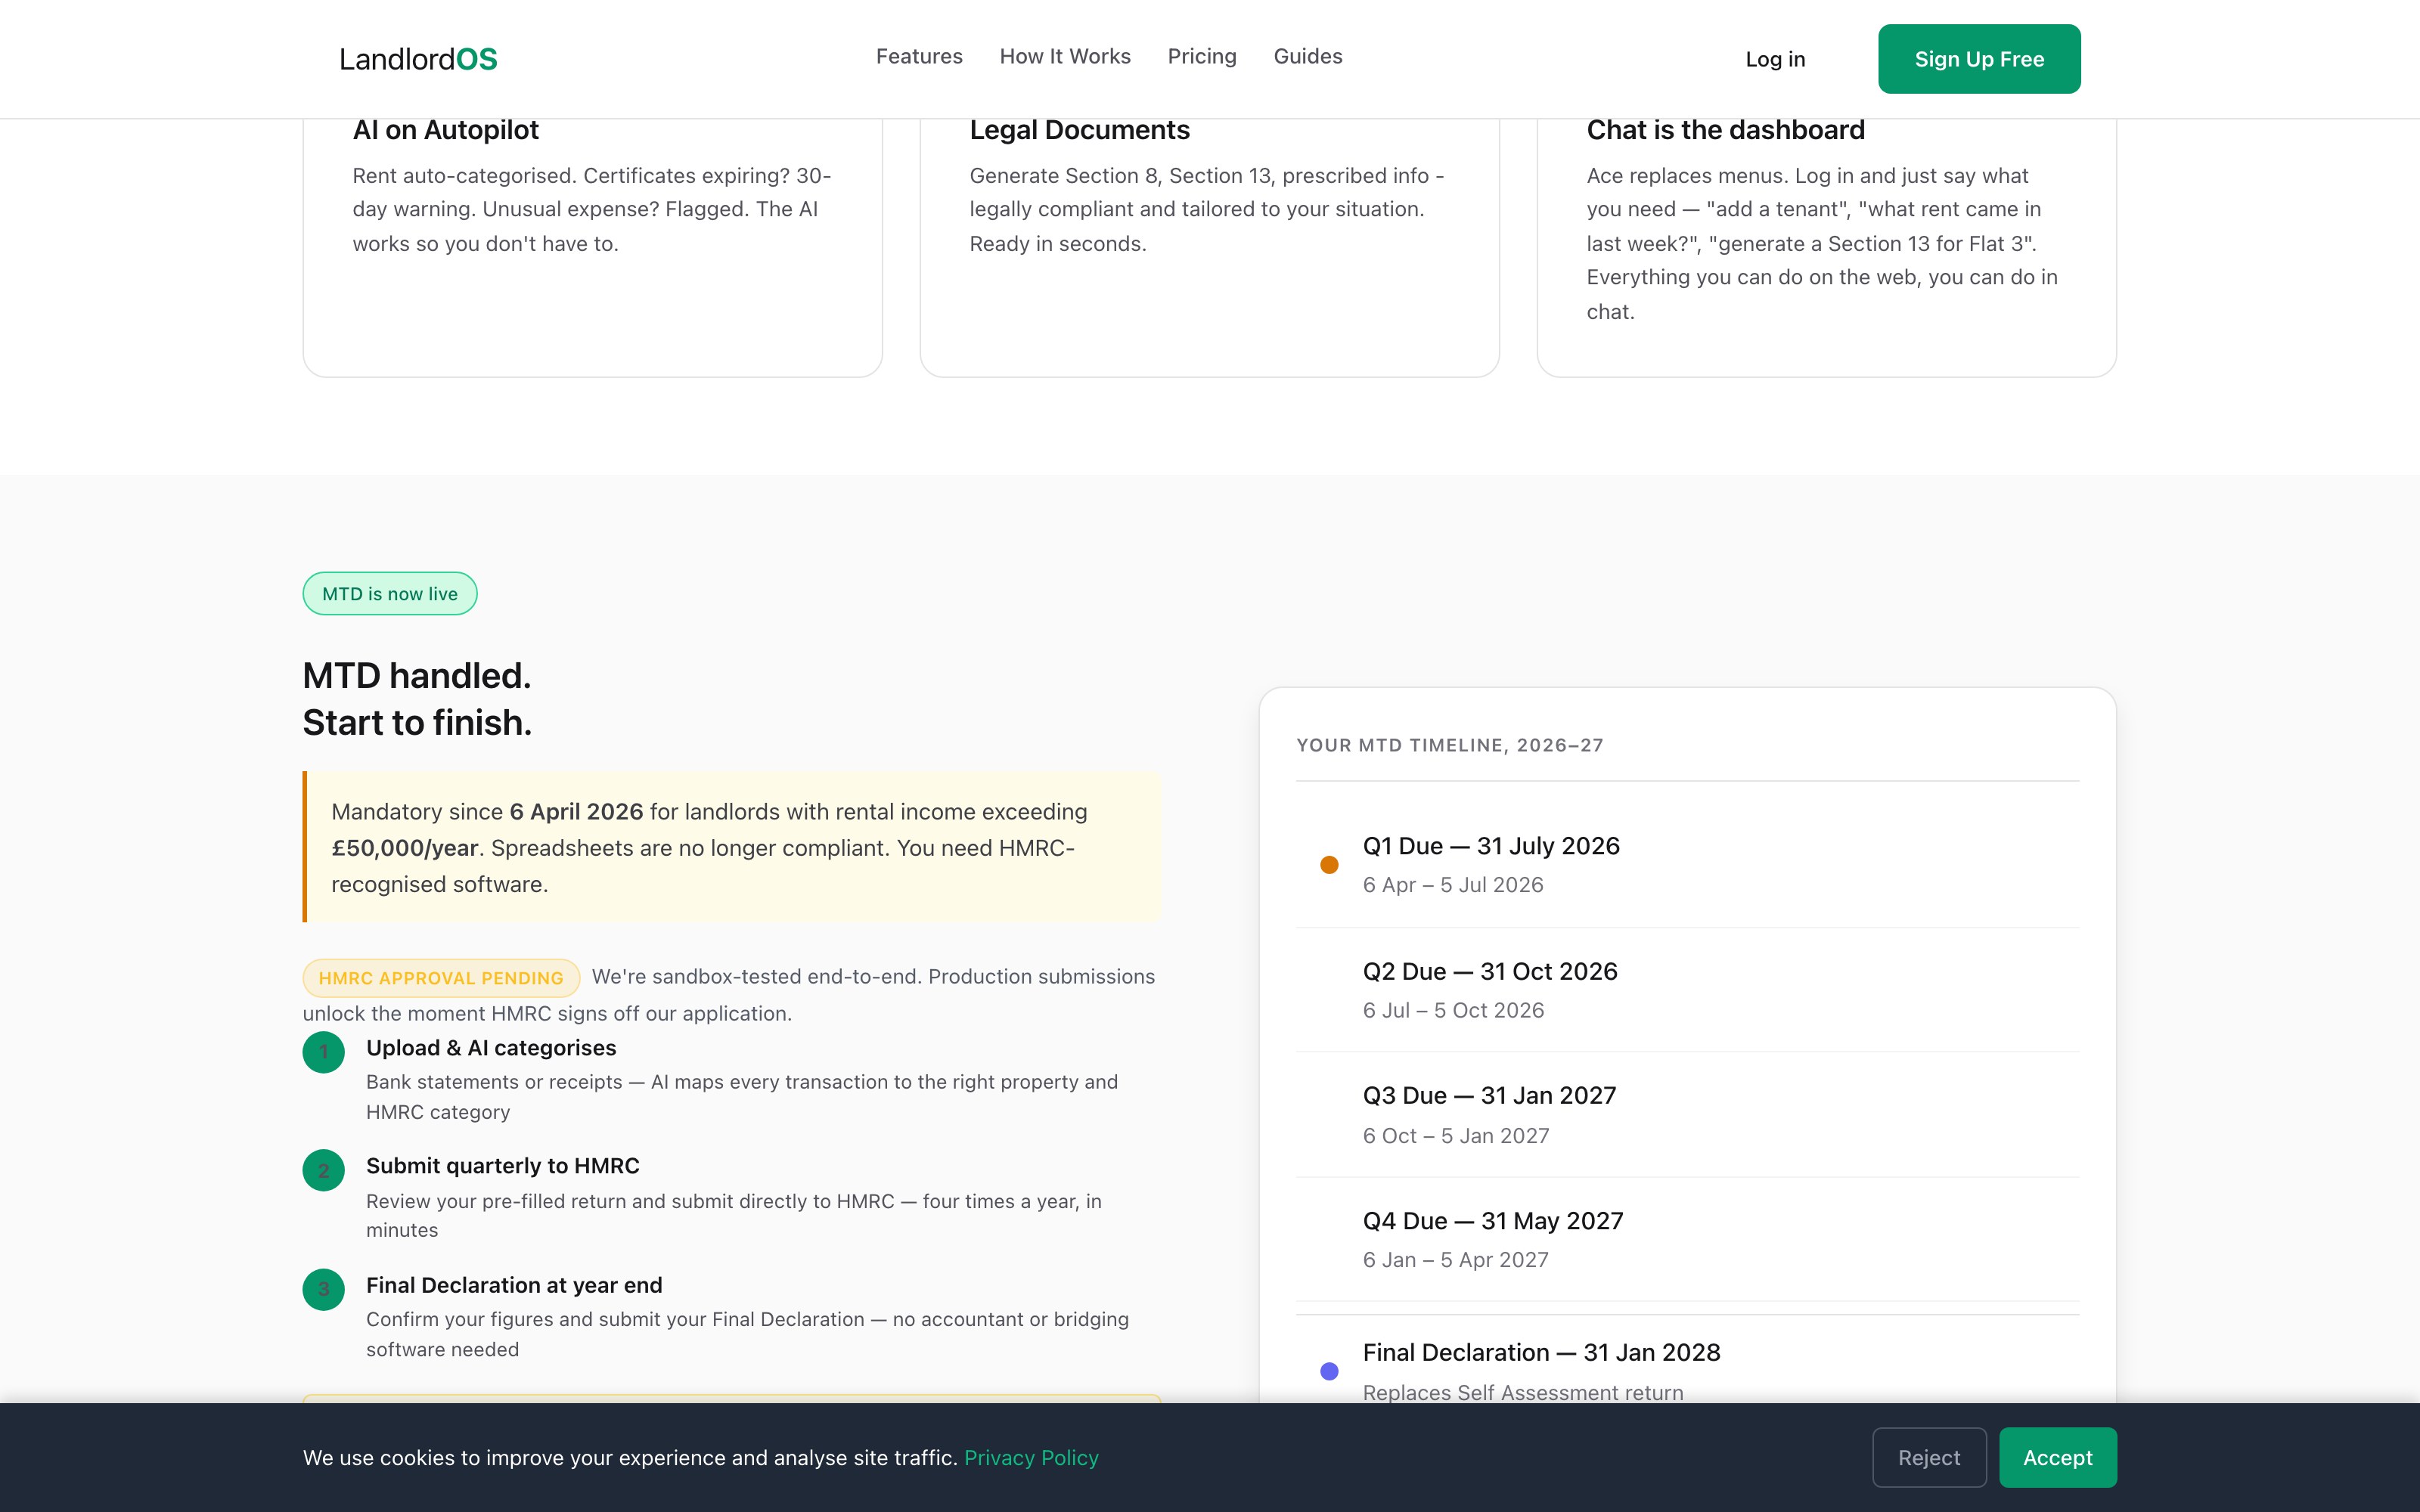
Task: Click the 6 Apr – 5 Jul 2026 date range
Action: tap(1453, 885)
